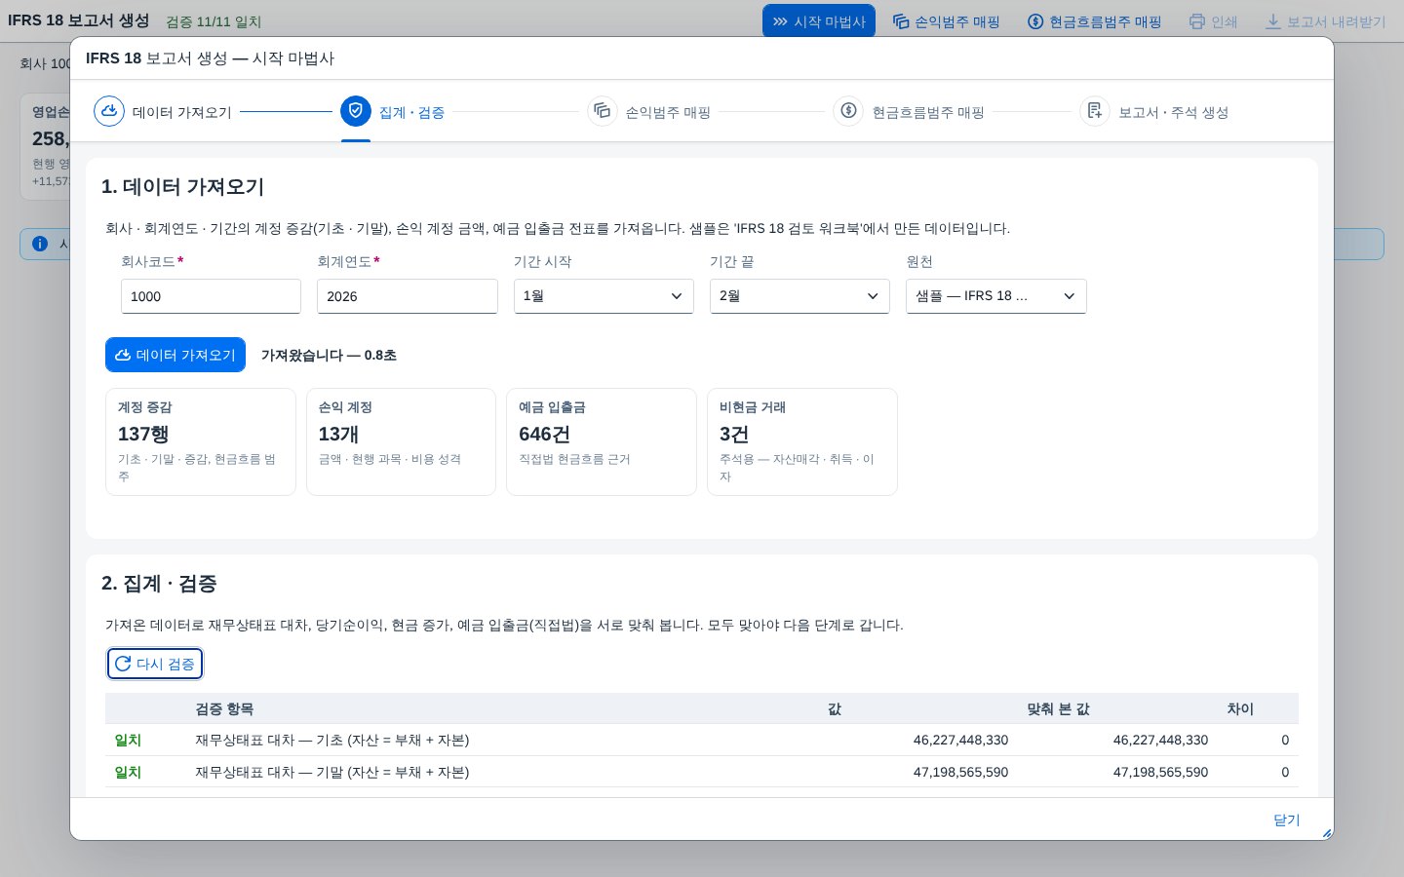1404x877 pixels.
Task: Click the blue 데이터 가져오기 import button
Action: [175, 355]
